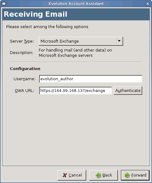Go Back to the previous assistant page

[x=103, y=175]
